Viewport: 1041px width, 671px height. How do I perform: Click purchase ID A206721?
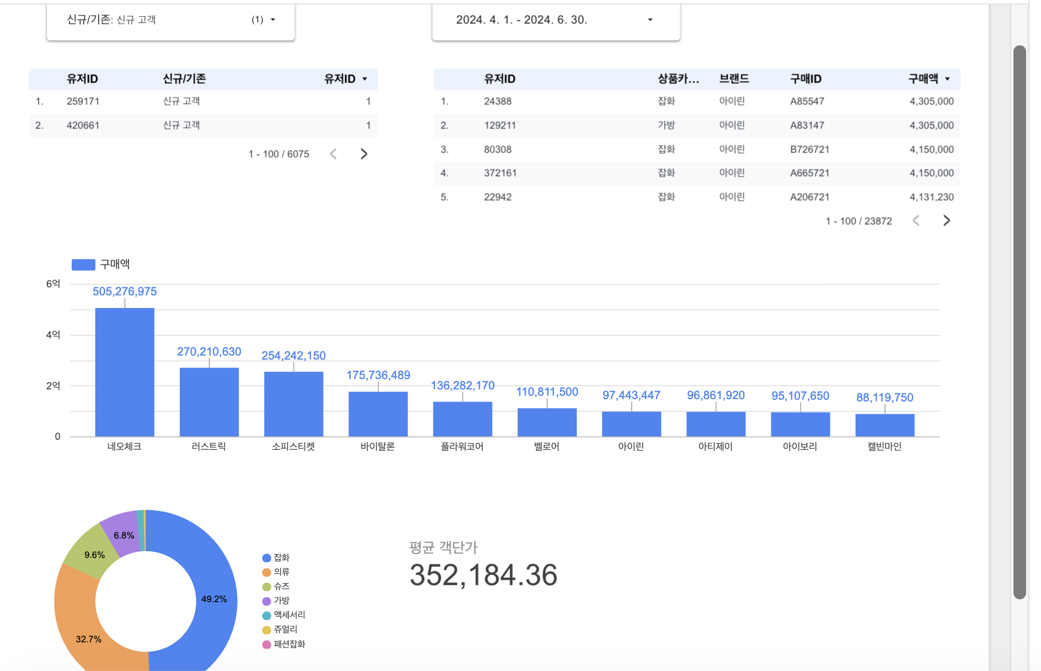(x=810, y=197)
